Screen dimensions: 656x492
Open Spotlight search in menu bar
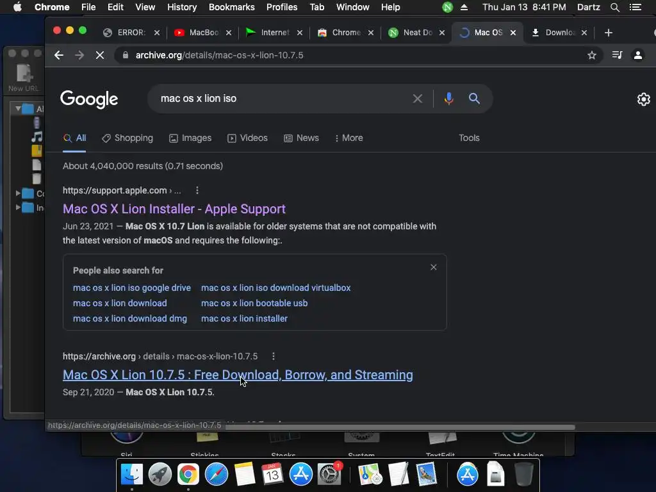pyautogui.click(x=614, y=7)
